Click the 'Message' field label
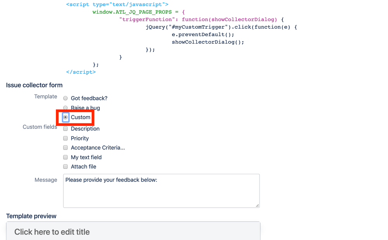This screenshot has width=388, height=240. pos(46,180)
